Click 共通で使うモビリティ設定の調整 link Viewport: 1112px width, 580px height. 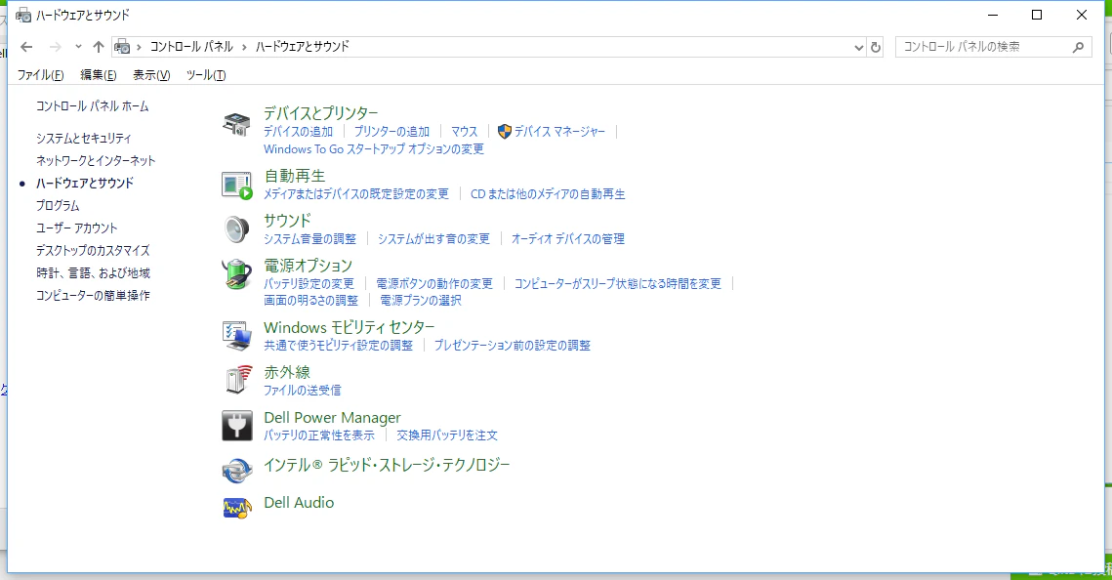[x=338, y=346]
